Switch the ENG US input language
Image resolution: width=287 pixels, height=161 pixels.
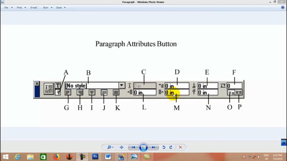click(266, 157)
